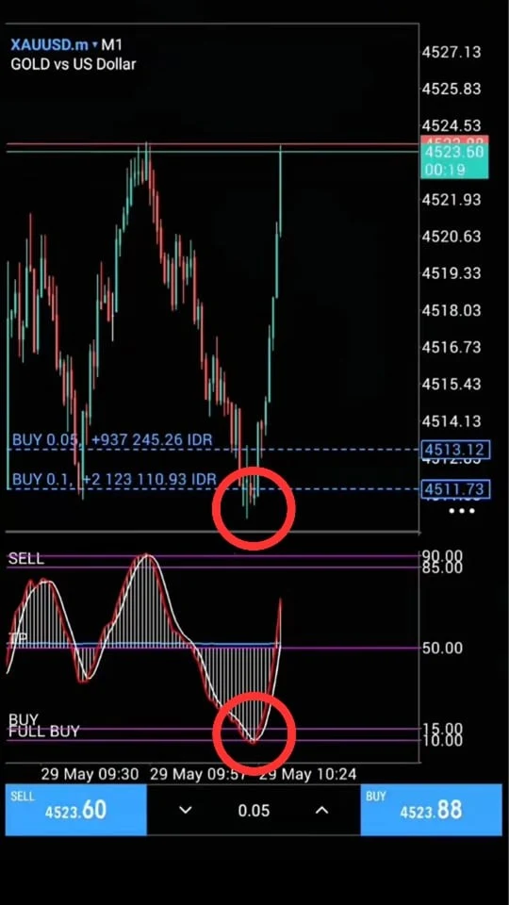Tap the 90.00 indicator level value
The width and height of the screenshot is (509, 905).
[443, 555]
